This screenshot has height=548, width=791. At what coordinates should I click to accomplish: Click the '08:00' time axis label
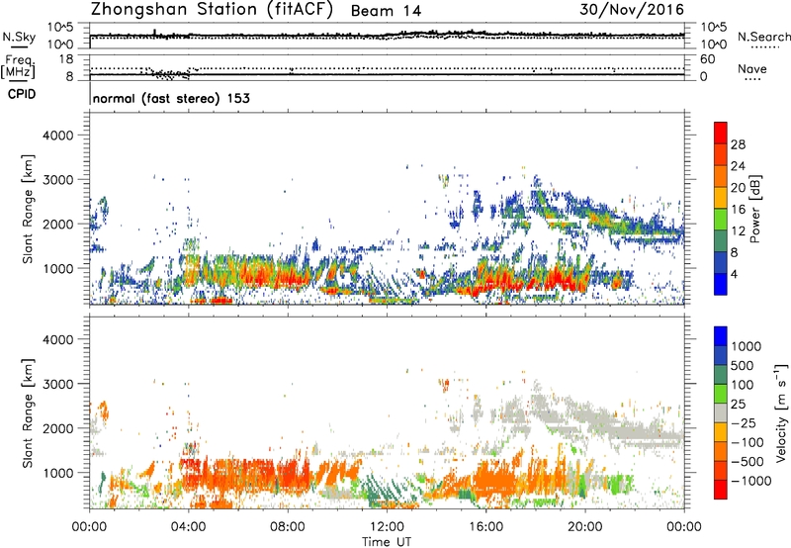pos(288,527)
